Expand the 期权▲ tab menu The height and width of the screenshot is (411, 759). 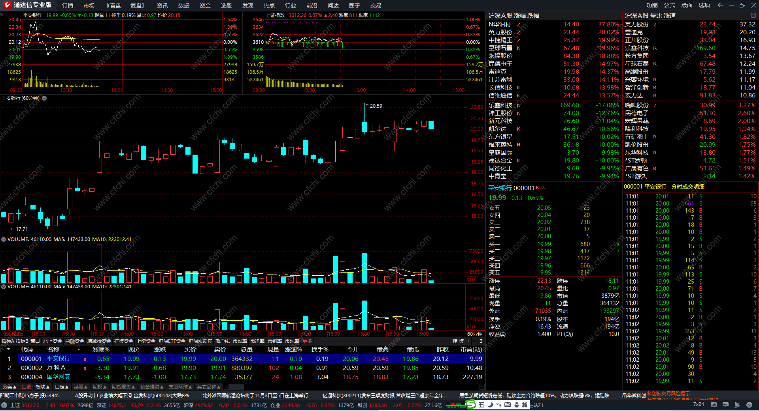[x=100, y=387]
